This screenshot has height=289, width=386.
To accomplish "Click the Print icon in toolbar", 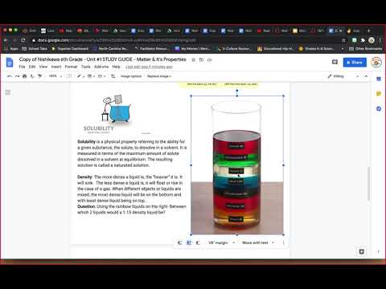I will click(25, 76).
